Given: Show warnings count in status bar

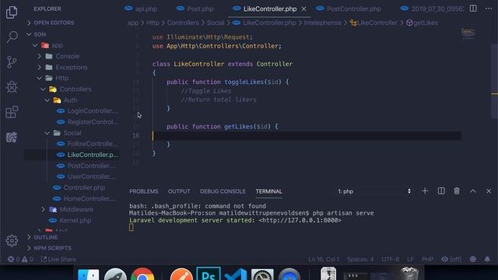Looking at the screenshot, I should tap(27, 259).
